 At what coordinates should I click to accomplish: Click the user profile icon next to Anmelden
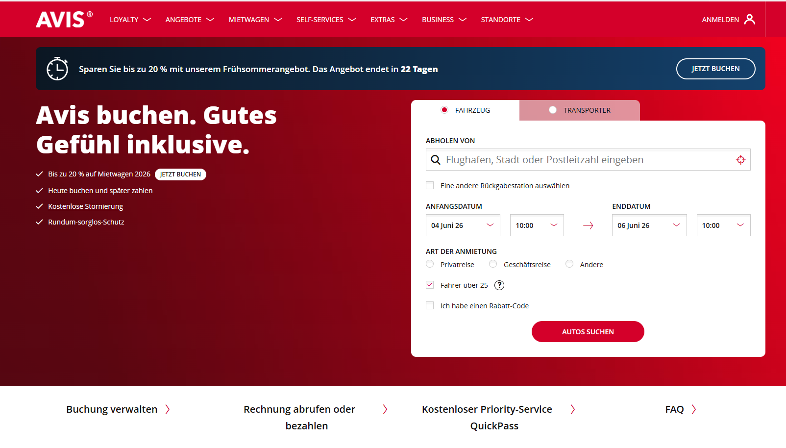749,19
